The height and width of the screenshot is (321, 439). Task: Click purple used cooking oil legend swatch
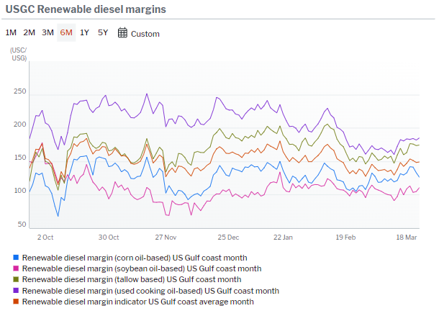coord(16,291)
